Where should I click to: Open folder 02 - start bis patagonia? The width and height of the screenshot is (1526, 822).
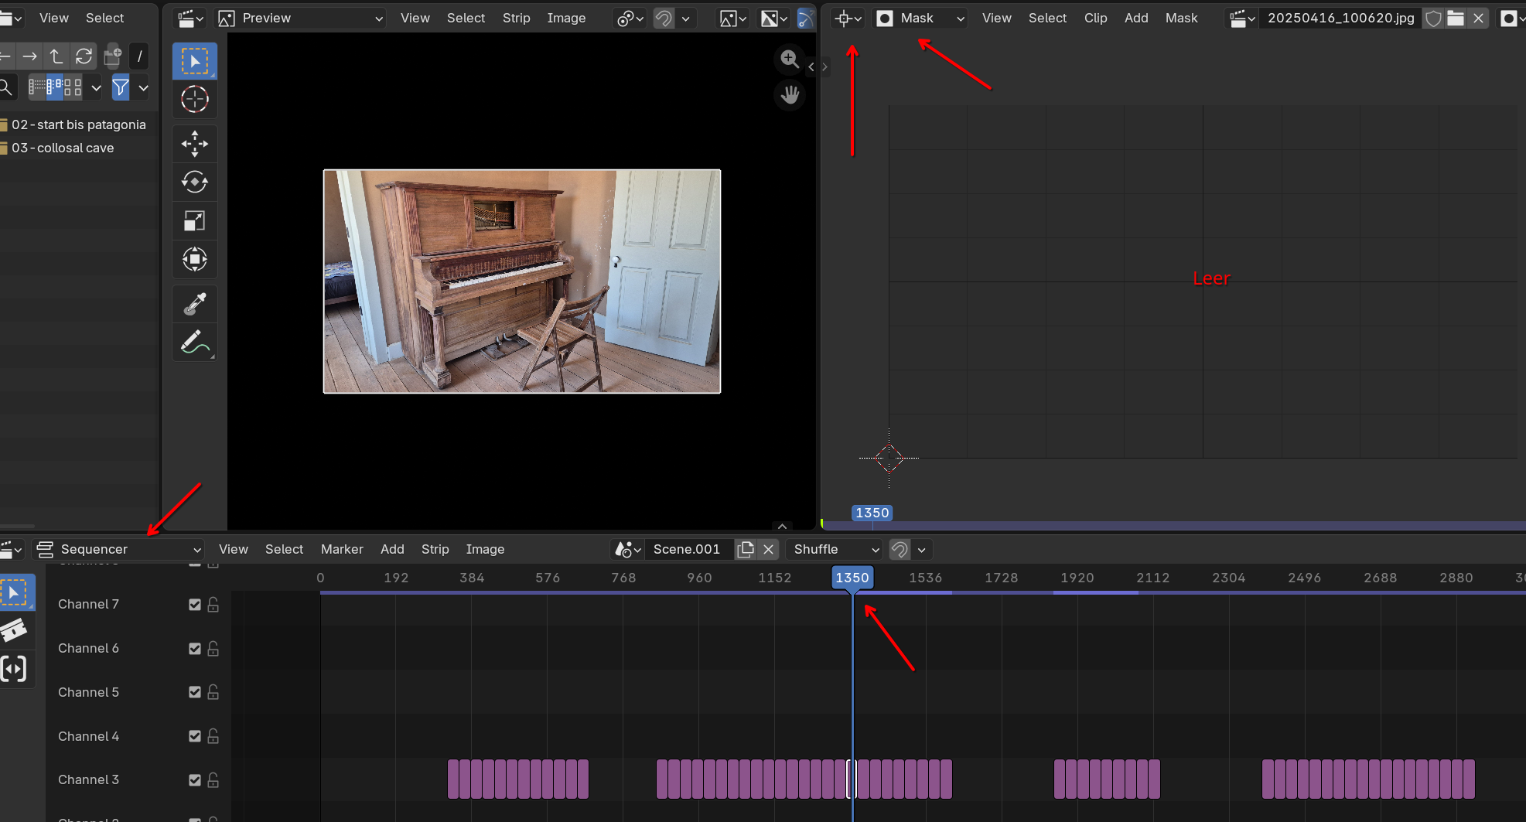(78, 124)
